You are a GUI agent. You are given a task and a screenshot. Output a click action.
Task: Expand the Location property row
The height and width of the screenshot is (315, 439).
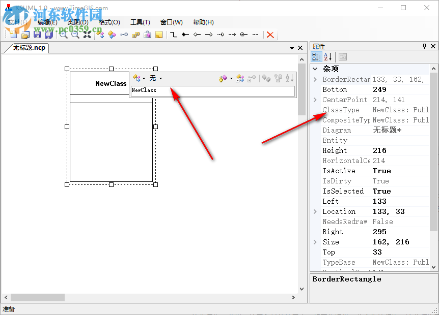[315, 211]
